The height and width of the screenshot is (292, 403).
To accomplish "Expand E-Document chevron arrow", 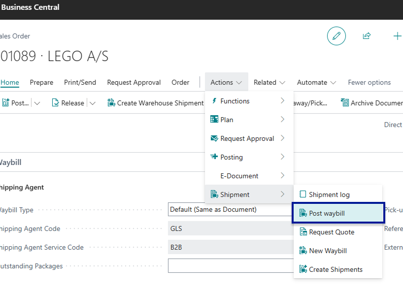I will click(x=282, y=175).
